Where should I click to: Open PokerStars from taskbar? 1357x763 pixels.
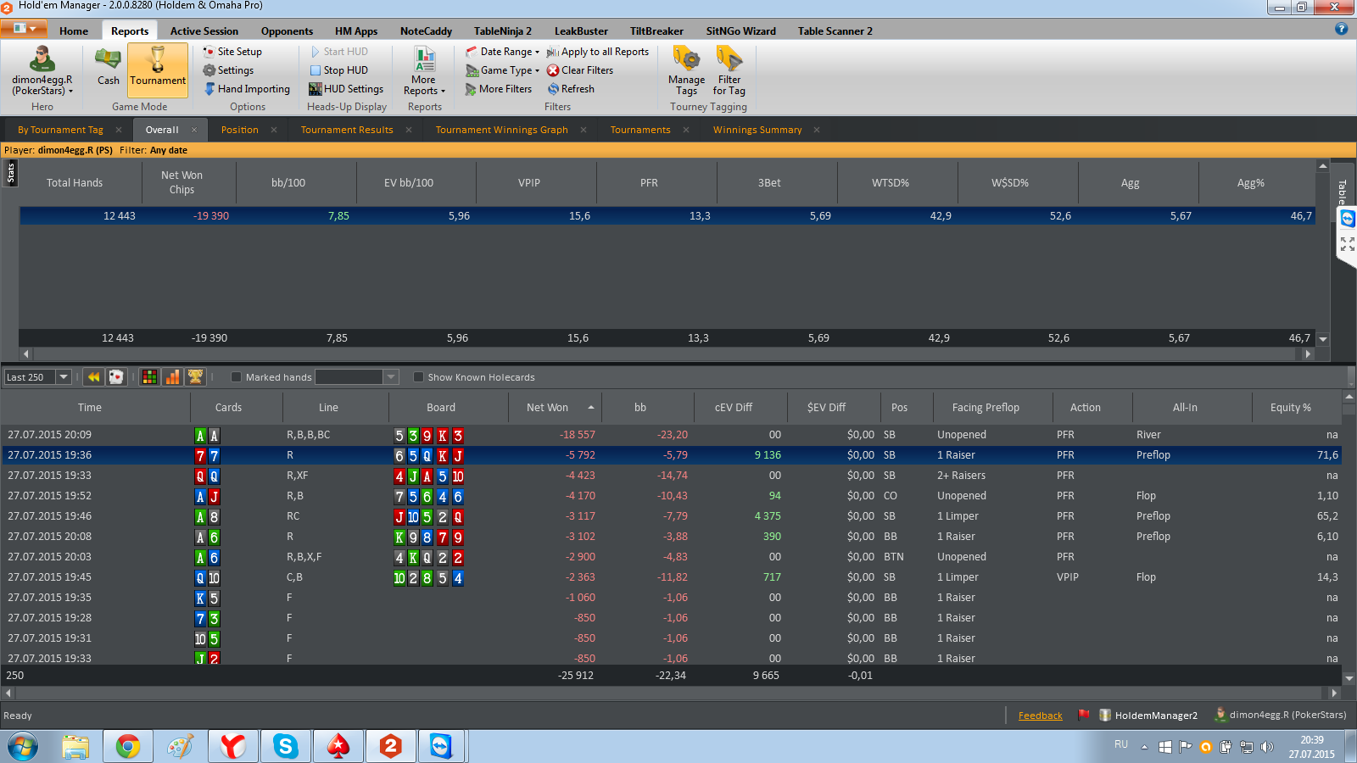point(338,746)
